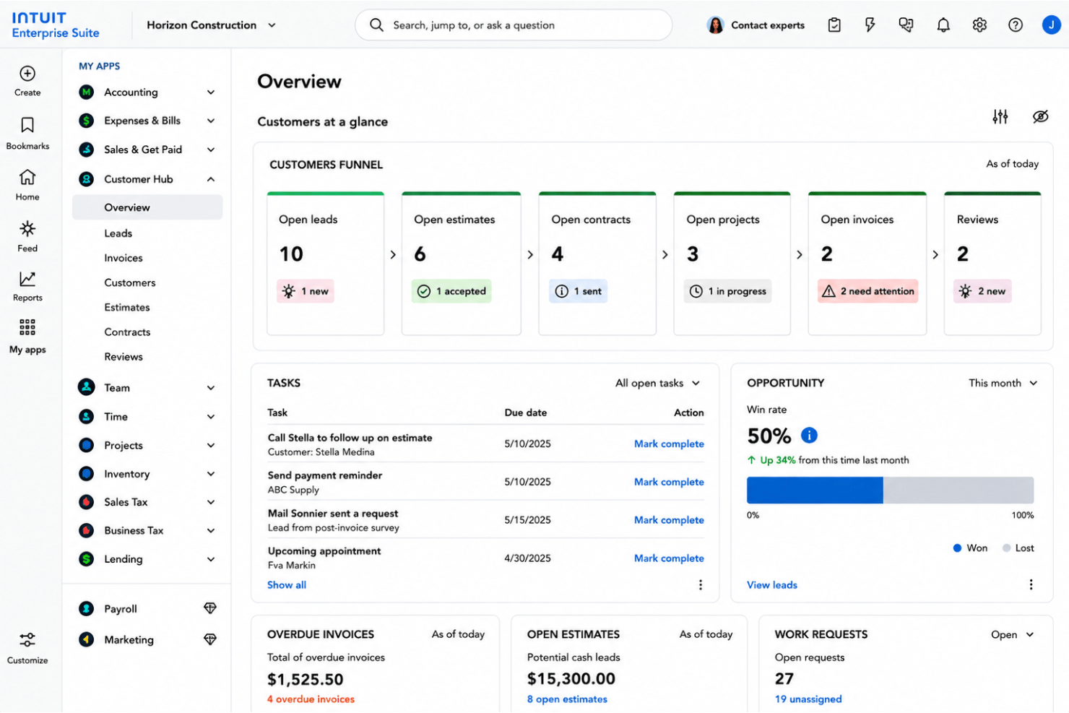
Task: Open the My apps grid icon
Action: pos(27,327)
